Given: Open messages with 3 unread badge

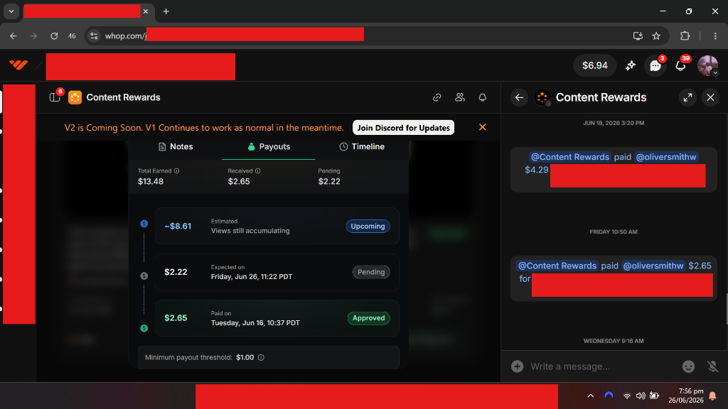Looking at the screenshot, I should (655, 65).
